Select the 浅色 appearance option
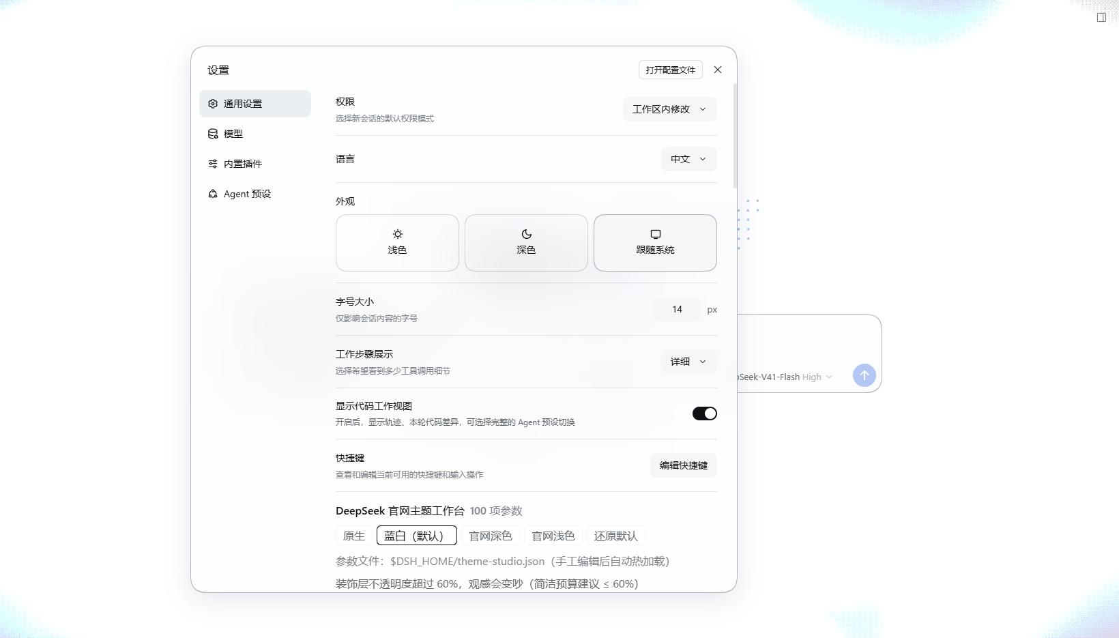Screen dimensions: 1119x638 pos(397,243)
